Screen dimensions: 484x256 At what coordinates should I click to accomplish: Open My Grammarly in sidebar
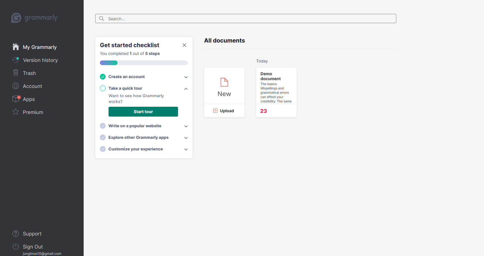[x=40, y=47]
